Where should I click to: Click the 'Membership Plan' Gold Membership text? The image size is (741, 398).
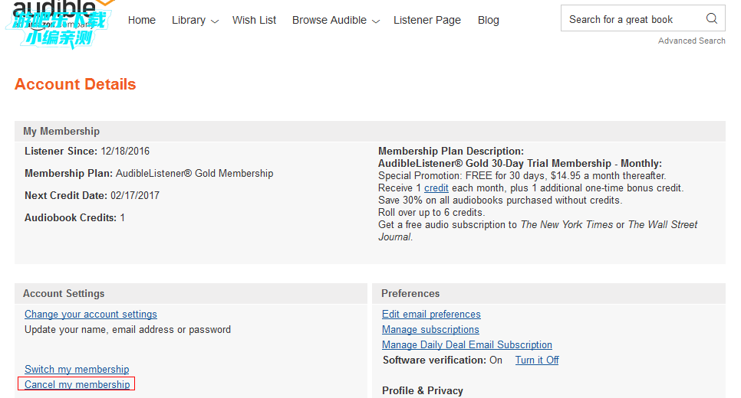[149, 173]
